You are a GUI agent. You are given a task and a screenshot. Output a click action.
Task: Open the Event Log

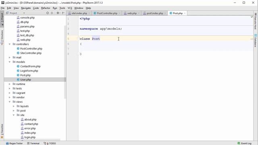244,143
